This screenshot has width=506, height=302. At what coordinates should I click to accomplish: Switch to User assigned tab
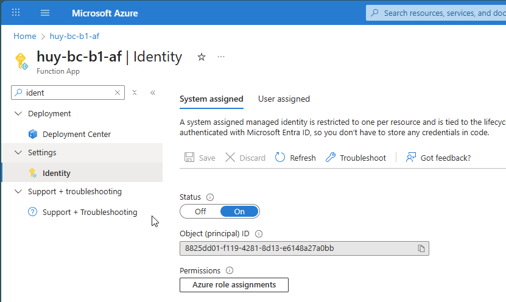(x=284, y=99)
